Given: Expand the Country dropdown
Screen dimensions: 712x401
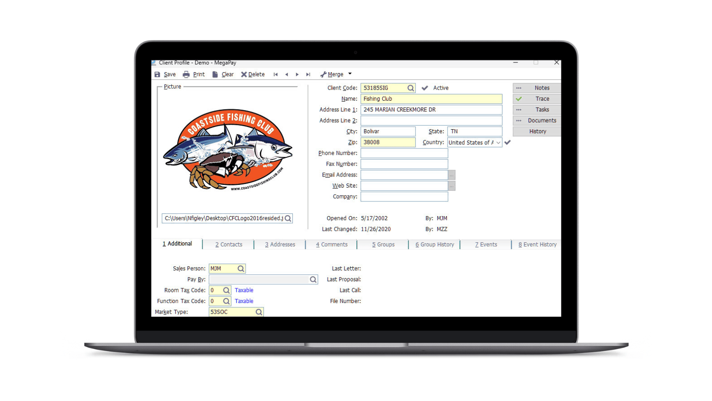Looking at the screenshot, I should tap(498, 143).
